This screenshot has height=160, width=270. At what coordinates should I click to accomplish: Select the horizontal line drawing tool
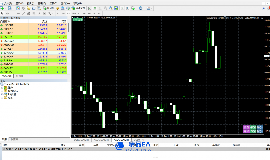click(x=18, y=13)
